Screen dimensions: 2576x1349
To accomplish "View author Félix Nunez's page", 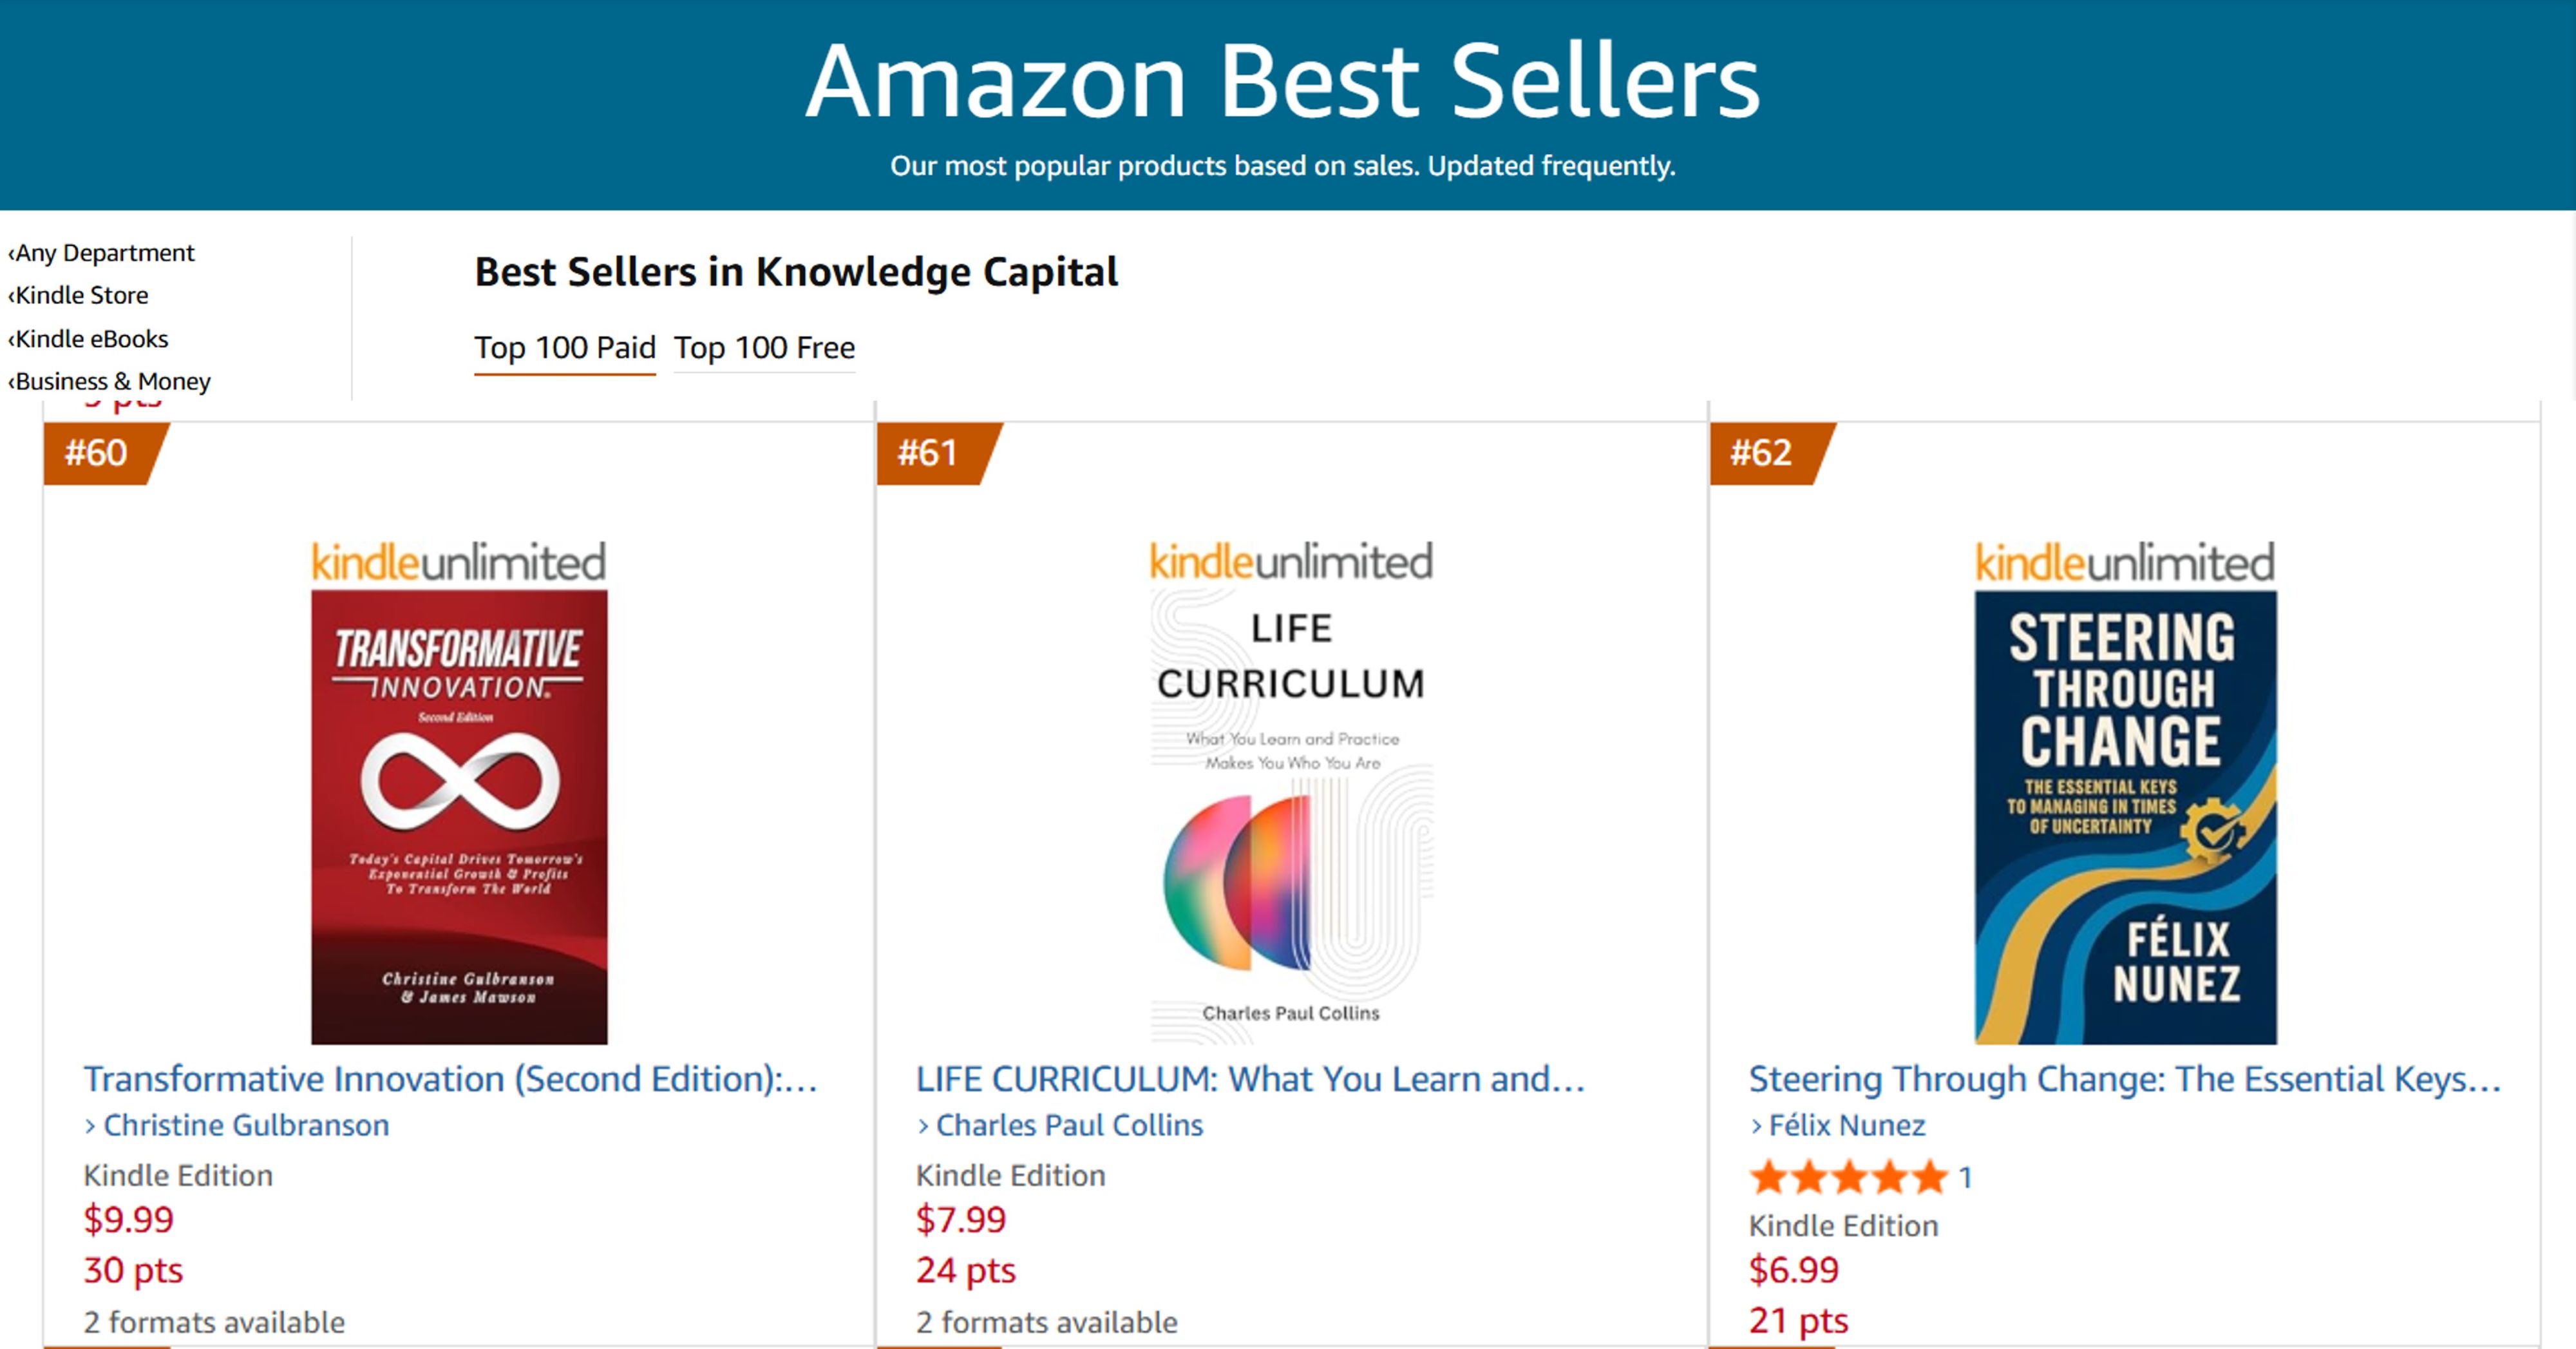I will [1846, 1126].
